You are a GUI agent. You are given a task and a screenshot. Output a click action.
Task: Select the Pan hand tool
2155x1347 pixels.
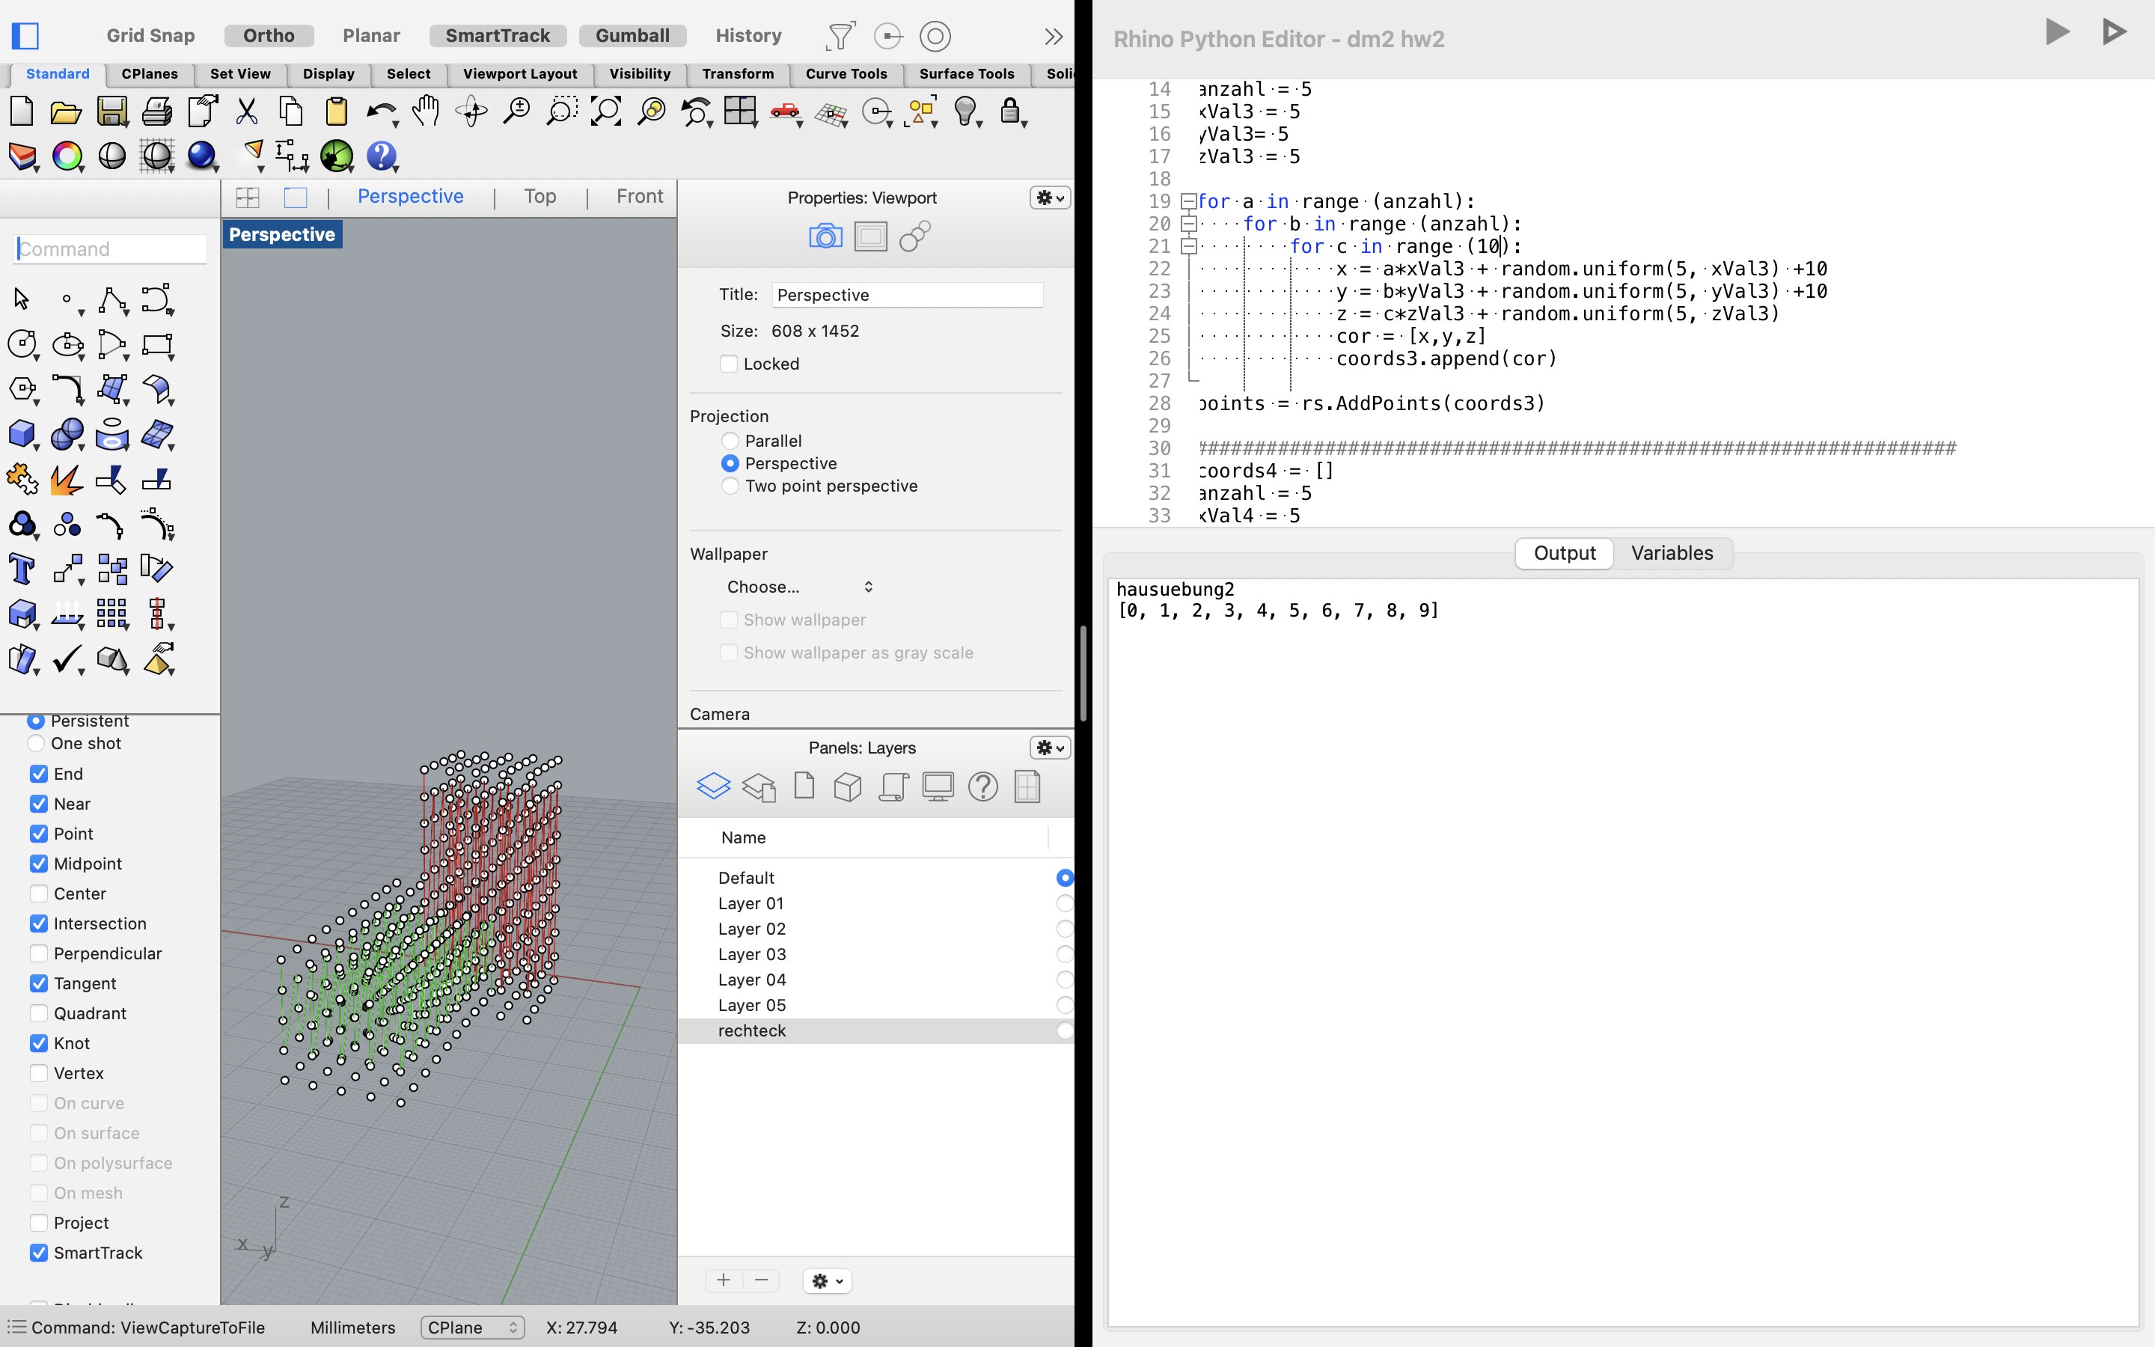(x=426, y=111)
